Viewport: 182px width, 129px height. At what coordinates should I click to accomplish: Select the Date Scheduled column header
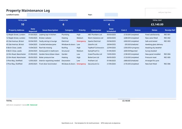(111, 30)
